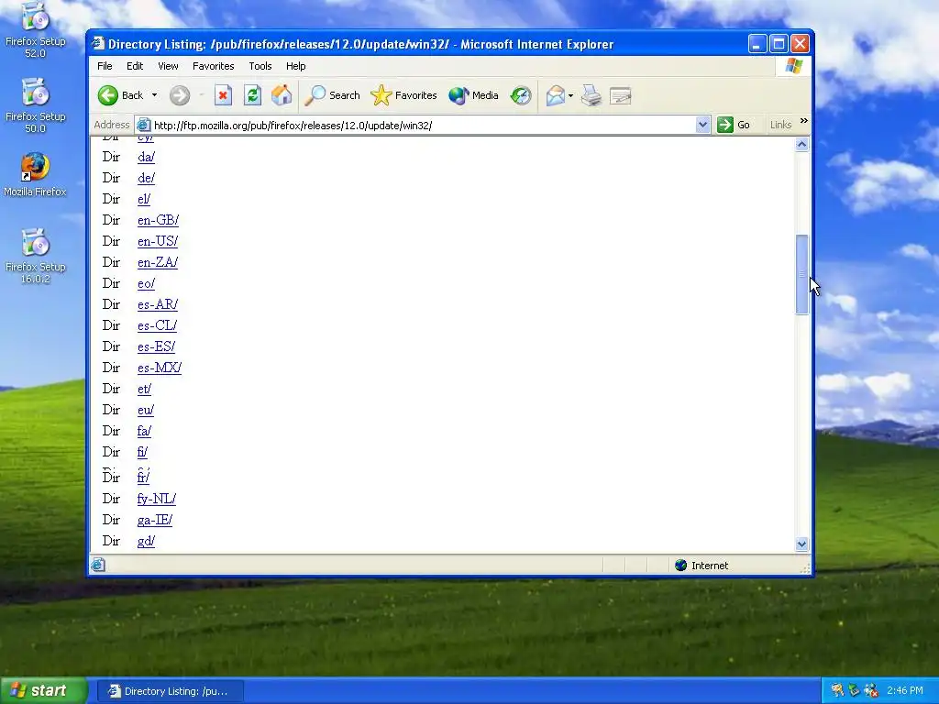Viewport: 939px width, 704px height.
Task: Open the History icon in the toolbar
Action: (x=521, y=95)
